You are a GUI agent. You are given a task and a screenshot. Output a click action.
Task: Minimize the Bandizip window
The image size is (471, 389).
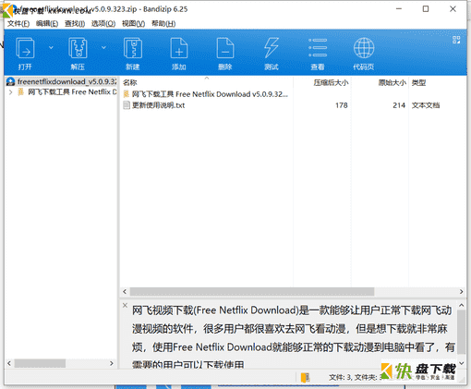[399, 9]
